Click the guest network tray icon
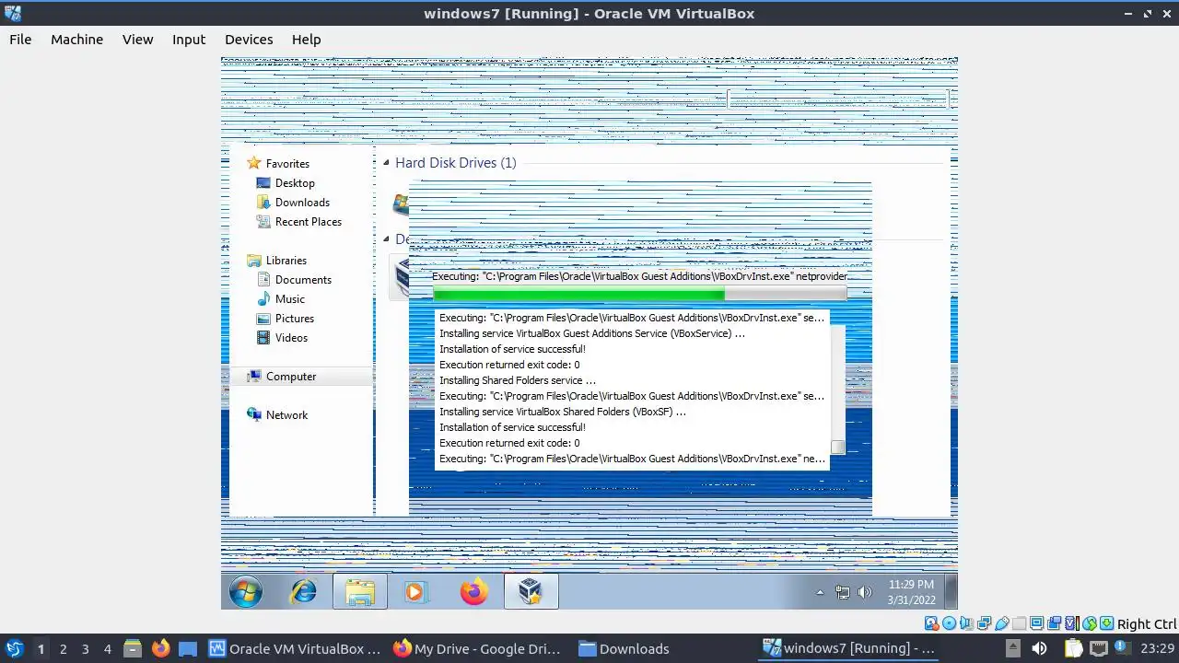The height and width of the screenshot is (663, 1179). click(x=842, y=592)
